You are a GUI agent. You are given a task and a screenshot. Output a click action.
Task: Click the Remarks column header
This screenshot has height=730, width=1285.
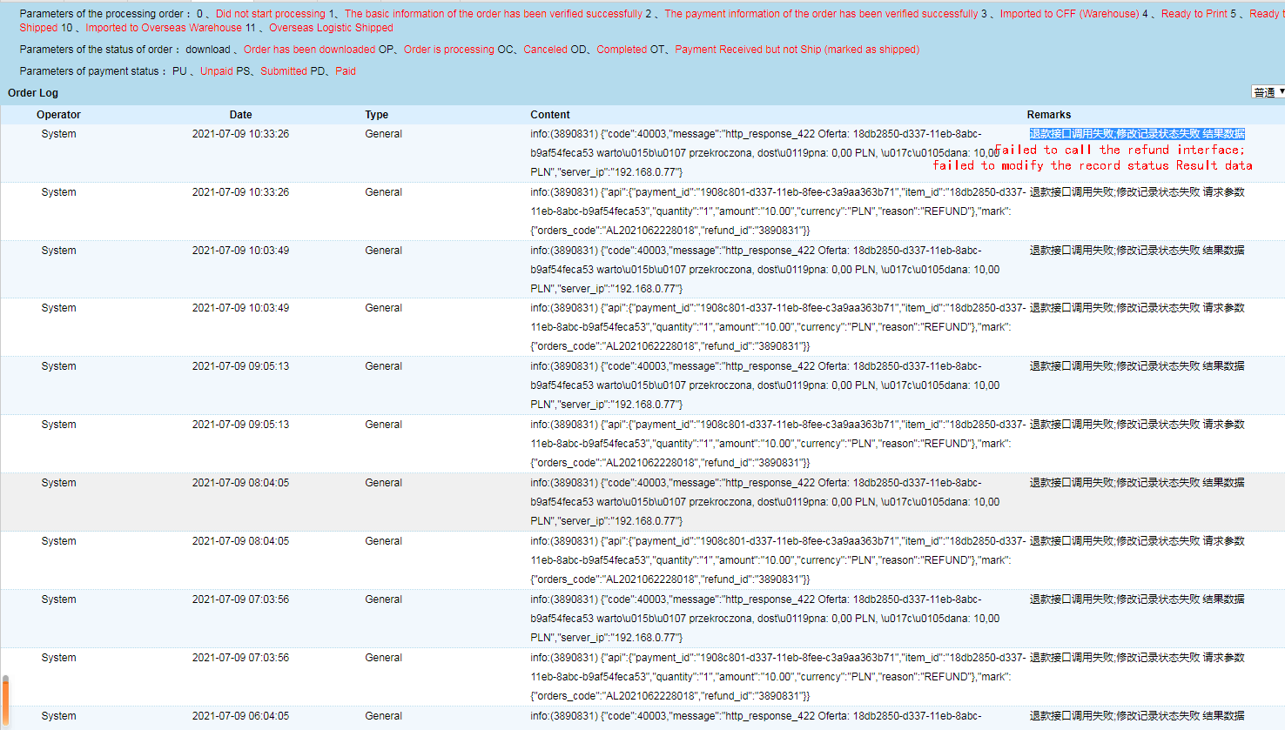[1048, 114]
